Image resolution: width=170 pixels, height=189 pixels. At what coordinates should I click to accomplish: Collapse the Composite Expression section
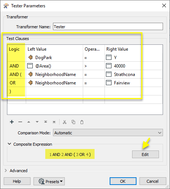pyautogui.click(x=10, y=144)
